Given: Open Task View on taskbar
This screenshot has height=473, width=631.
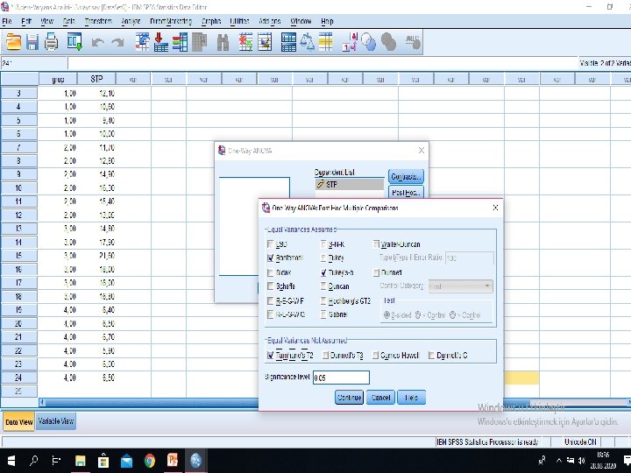Looking at the screenshot, I should tap(57, 461).
